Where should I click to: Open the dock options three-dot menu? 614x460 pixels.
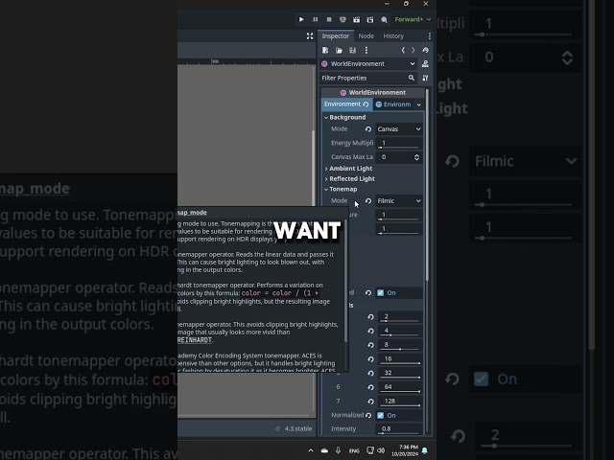tap(429, 36)
